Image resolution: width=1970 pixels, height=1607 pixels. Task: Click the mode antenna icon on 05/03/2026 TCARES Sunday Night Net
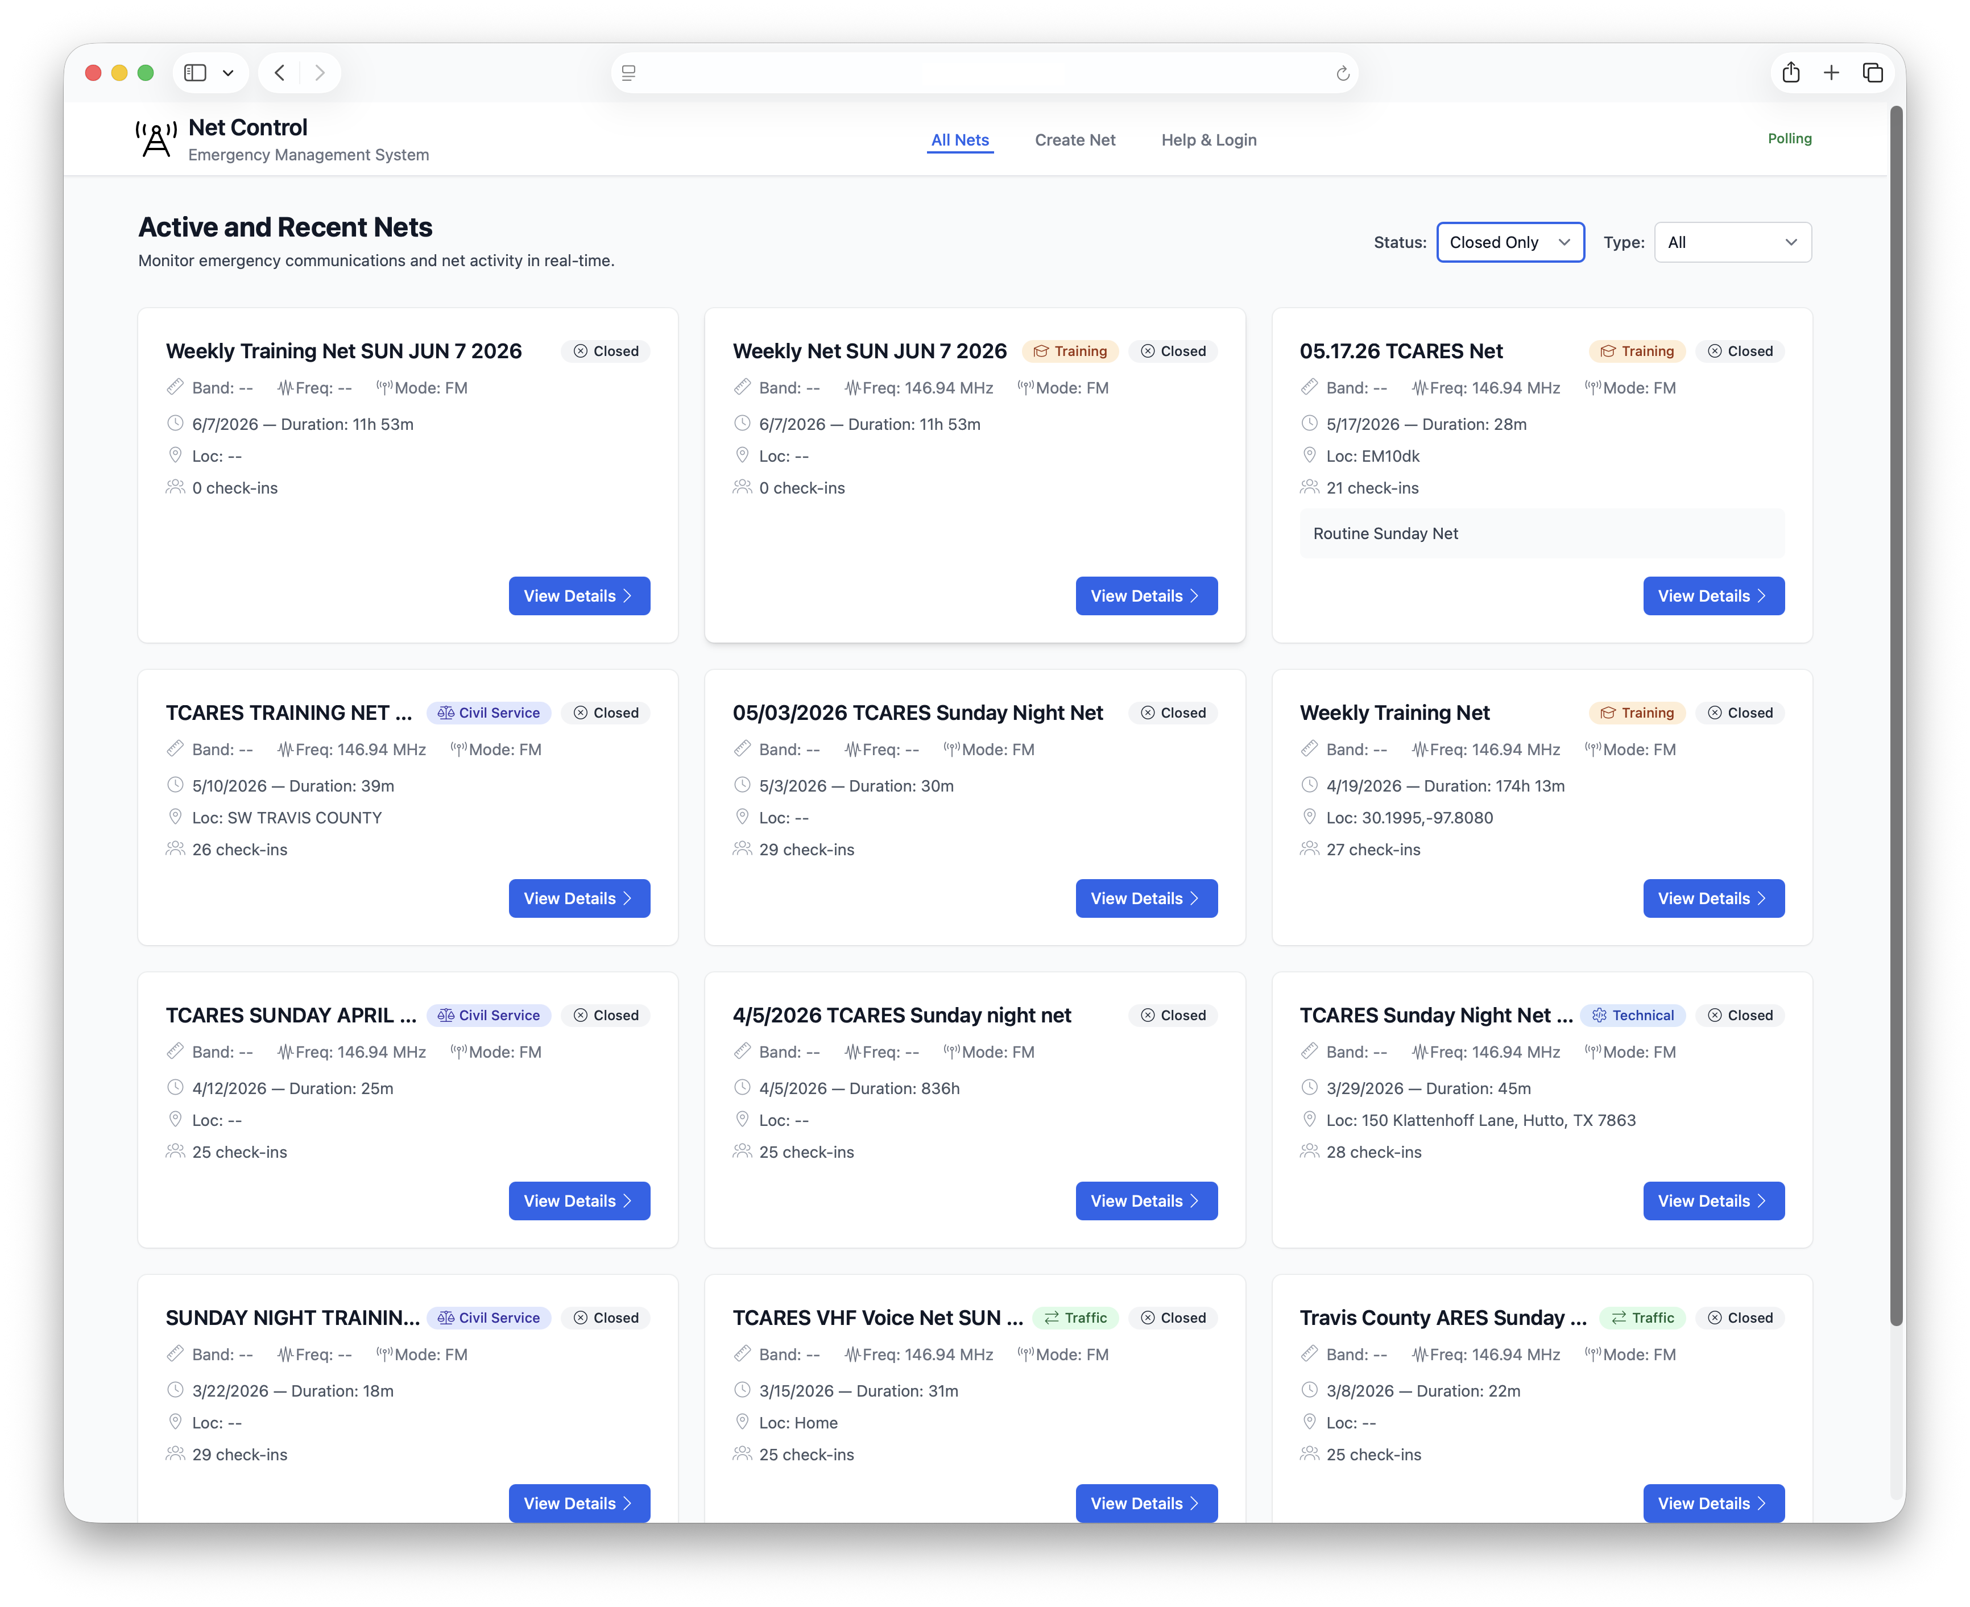coord(951,749)
